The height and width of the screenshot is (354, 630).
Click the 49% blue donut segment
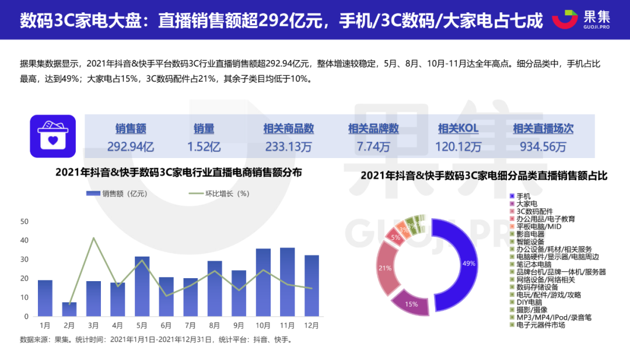click(468, 263)
